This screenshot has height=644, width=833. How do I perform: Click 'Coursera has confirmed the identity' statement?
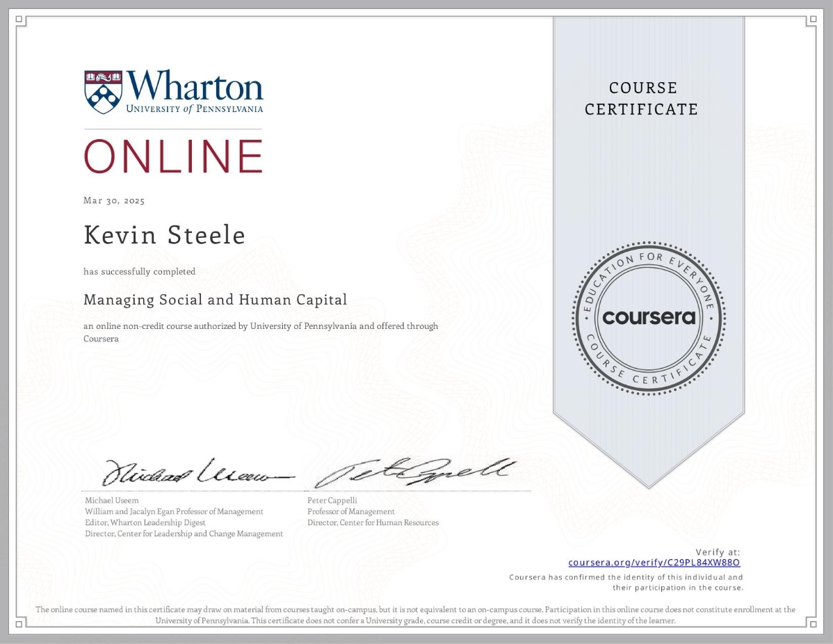coord(626,582)
